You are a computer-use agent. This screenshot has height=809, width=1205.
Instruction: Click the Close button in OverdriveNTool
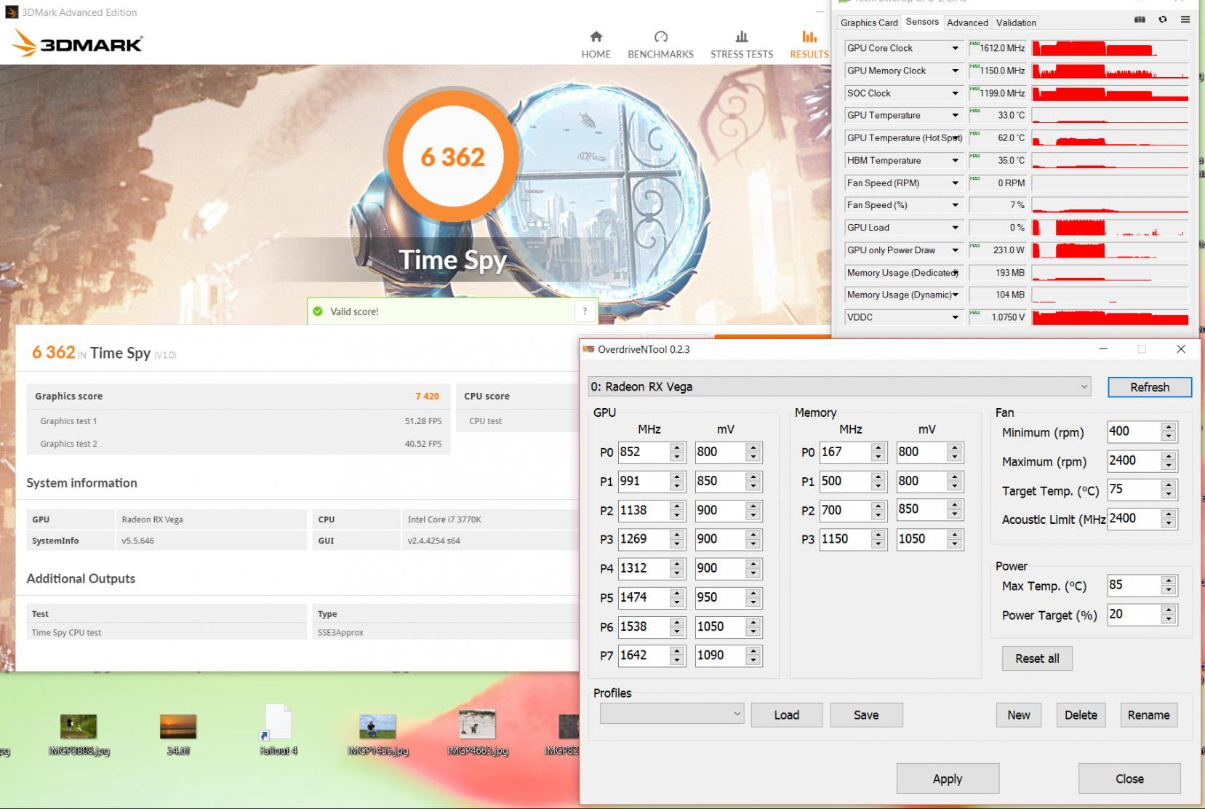tap(1129, 778)
